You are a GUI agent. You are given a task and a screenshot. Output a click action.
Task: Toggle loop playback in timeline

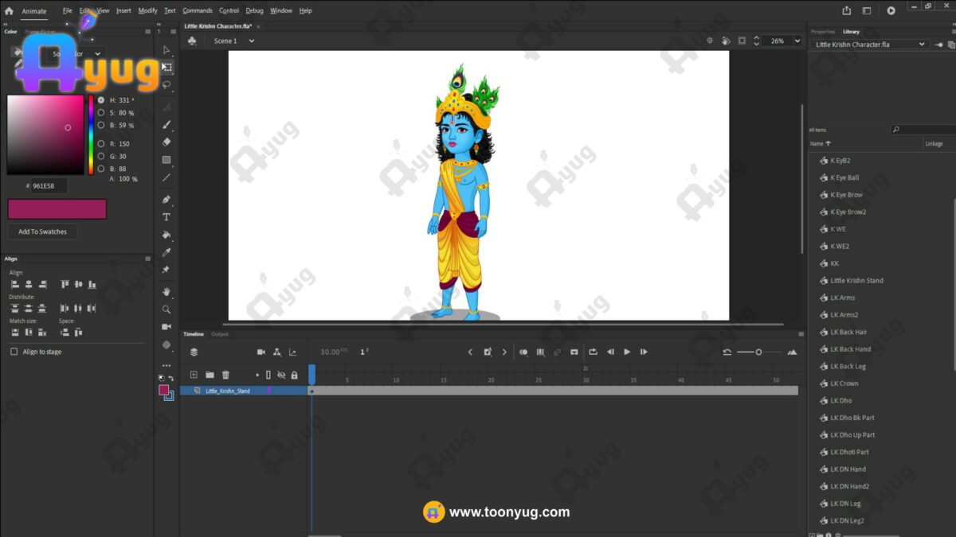[593, 352]
